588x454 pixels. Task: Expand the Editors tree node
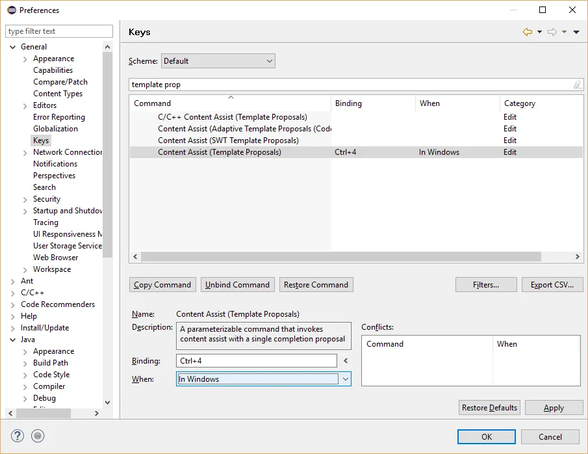tap(25, 106)
